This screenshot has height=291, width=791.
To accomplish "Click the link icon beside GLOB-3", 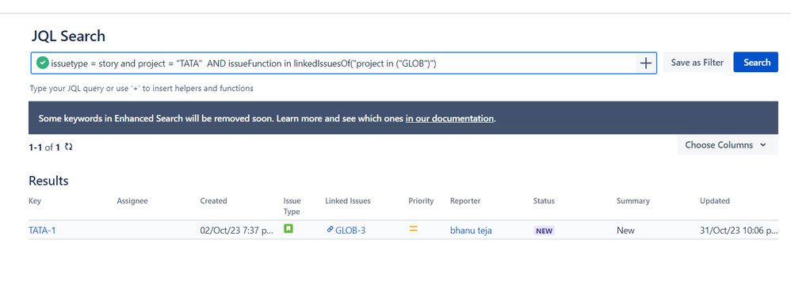I will pyautogui.click(x=330, y=229).
